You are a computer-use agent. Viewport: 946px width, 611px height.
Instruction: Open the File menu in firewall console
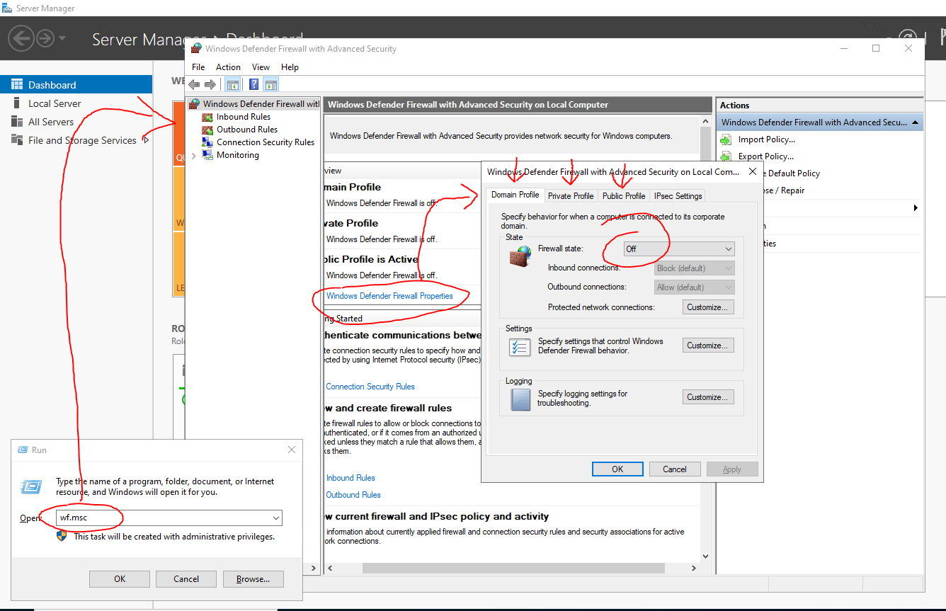[198, 67]
